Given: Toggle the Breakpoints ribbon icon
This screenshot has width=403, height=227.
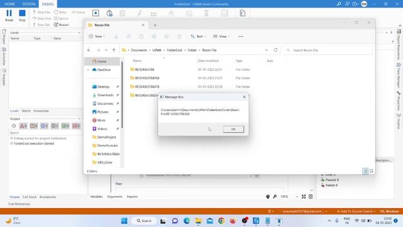Looking at the screenshot, I should pos(96,13).
